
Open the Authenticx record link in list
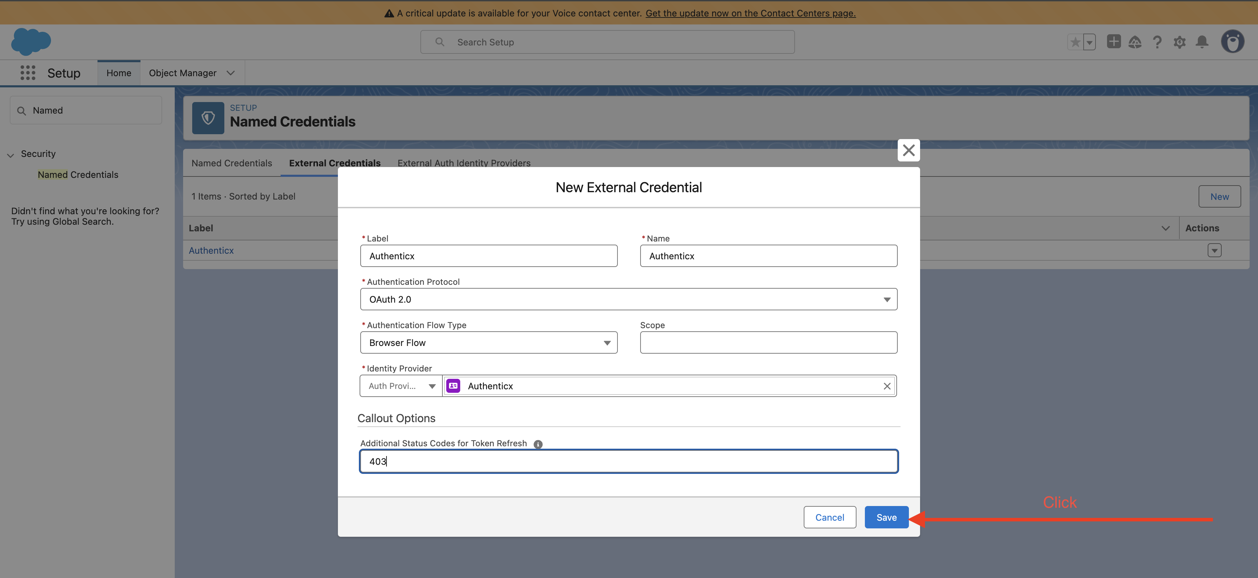pos(211,251)
